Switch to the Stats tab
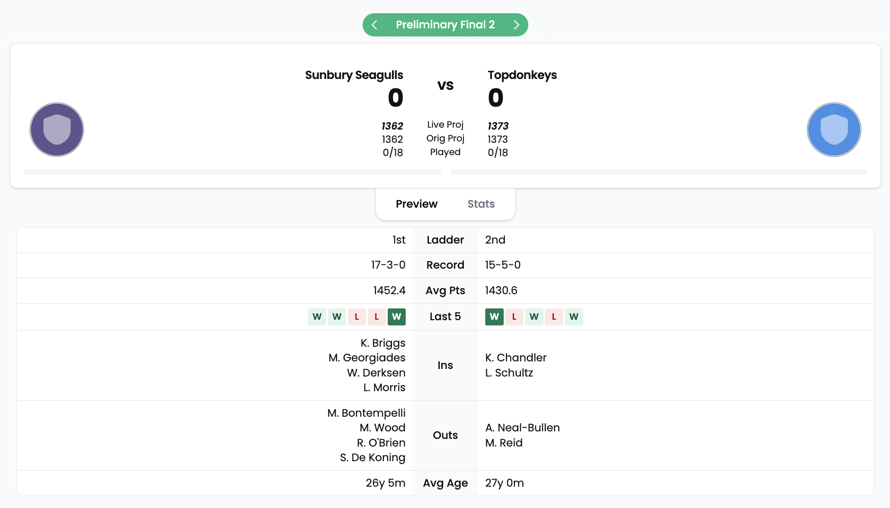This screenshot has width=890, height=508. (x=481, y=204)
